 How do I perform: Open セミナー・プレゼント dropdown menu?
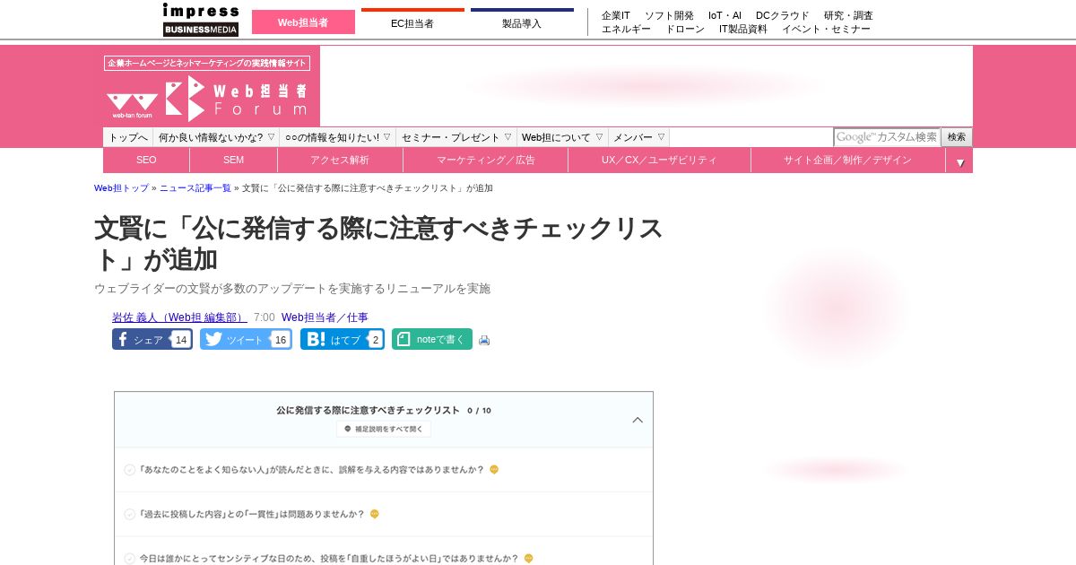[x=456, y=137]
